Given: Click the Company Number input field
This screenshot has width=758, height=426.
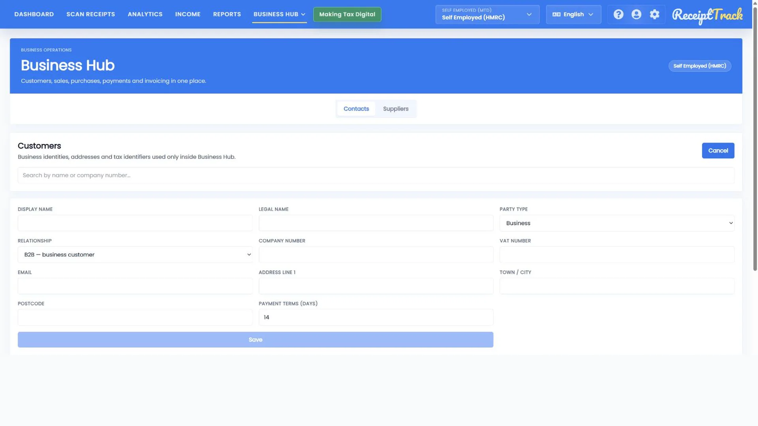Looking at the screenshot, I should pyautogui.click(x=376, y=255).
